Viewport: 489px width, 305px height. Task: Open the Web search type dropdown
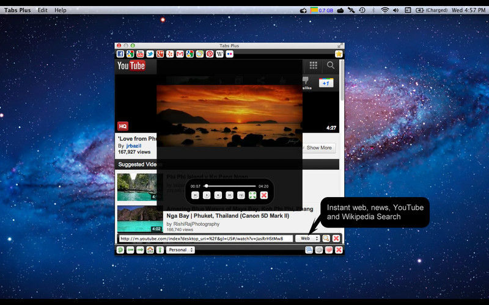point(308,239)
